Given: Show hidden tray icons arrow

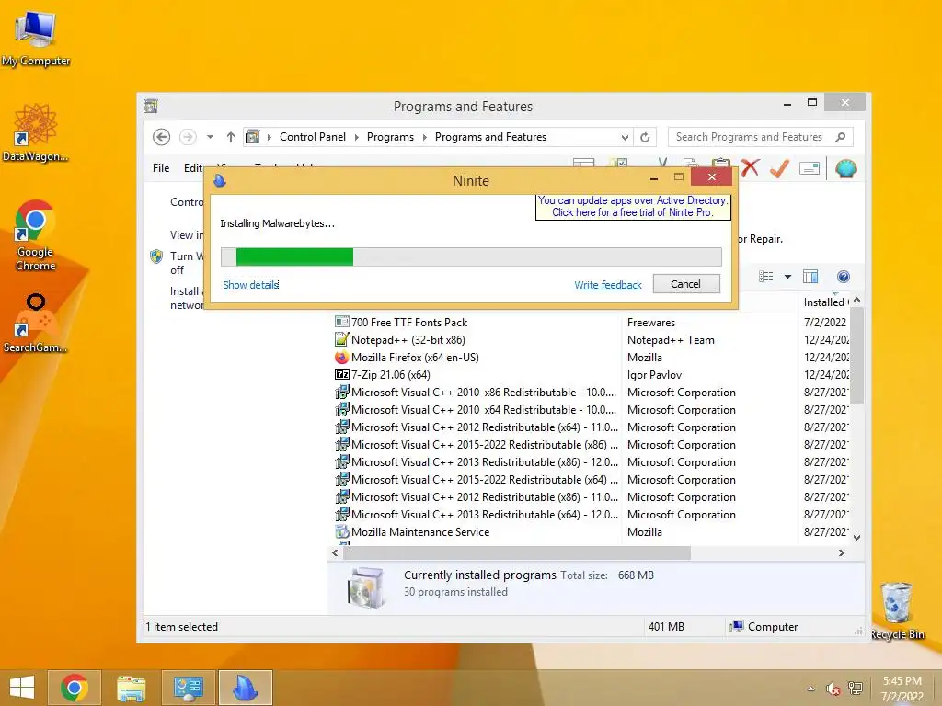Looking at the screenshot, I should tap(810, 689).
